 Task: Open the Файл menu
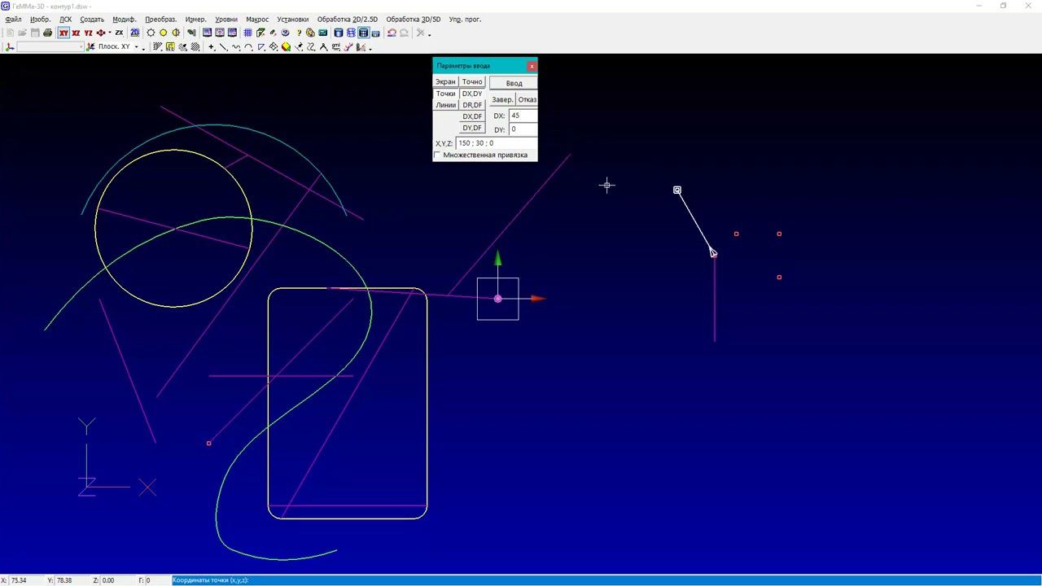coord(13,20)
